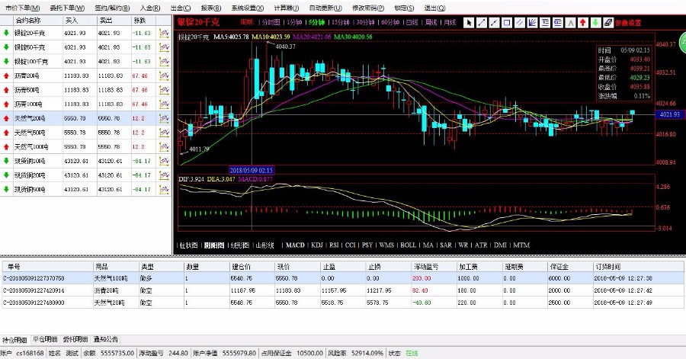Switch chart period to 30分钟
This screenshot has height=359, width=686.
pos(365,22)
